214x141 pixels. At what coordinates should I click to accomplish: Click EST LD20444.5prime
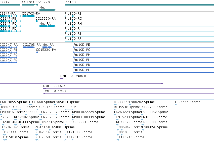click(x=15, y=132)
